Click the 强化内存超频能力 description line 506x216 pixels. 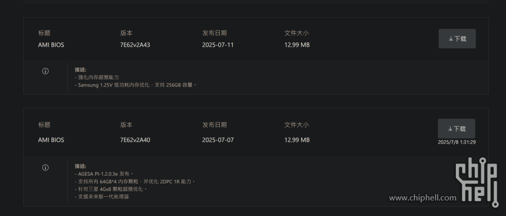(98, 77)
